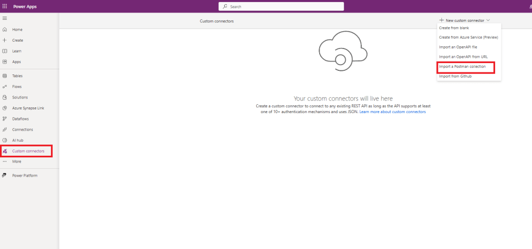
Task: Choose Import from Github
Action: pyautogui.click(x=455, y=77)
